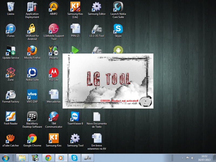Image resolution: width=216 pixels, height=162 pixels.
Task: Launch LG 2-3G Tool
Action: [97, 31]
